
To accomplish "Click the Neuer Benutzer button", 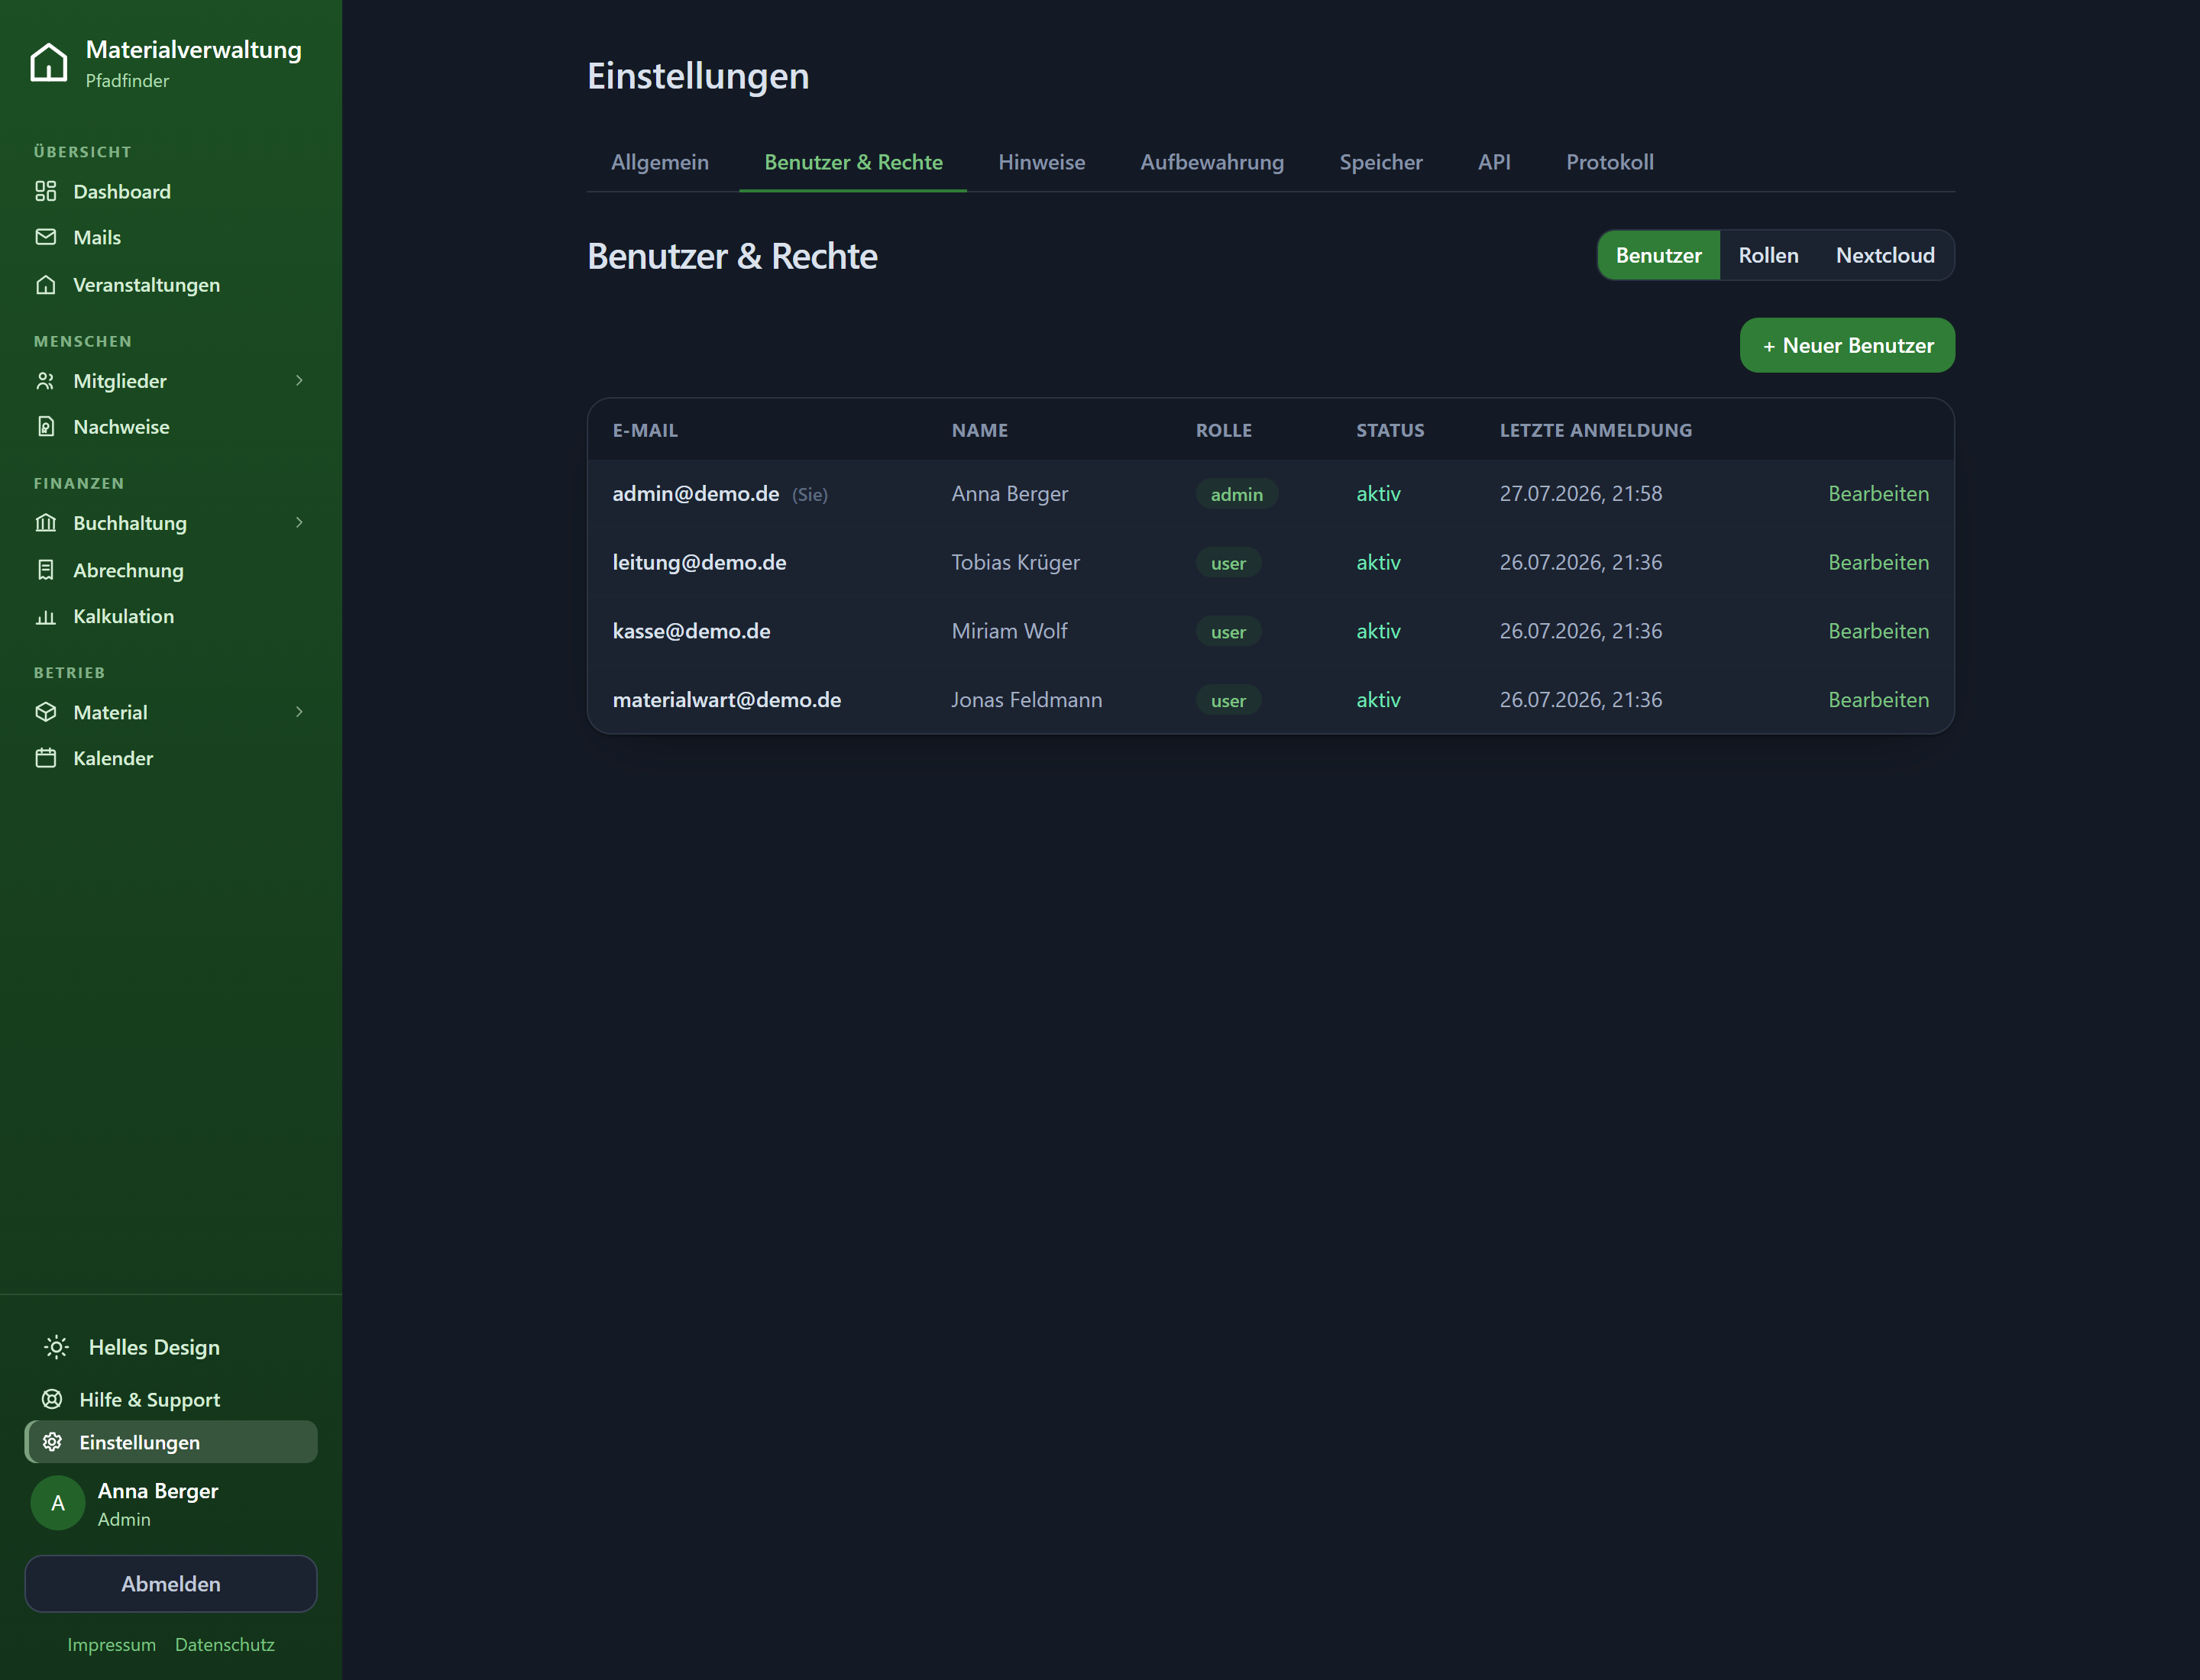I will 1847,345.
